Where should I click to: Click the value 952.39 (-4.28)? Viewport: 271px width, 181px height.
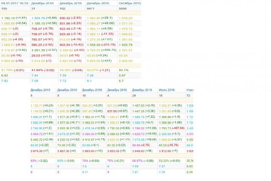pyautogui.click(x=12, y=39)
